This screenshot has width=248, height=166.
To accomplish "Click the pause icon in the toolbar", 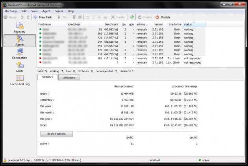I will 74,17.
